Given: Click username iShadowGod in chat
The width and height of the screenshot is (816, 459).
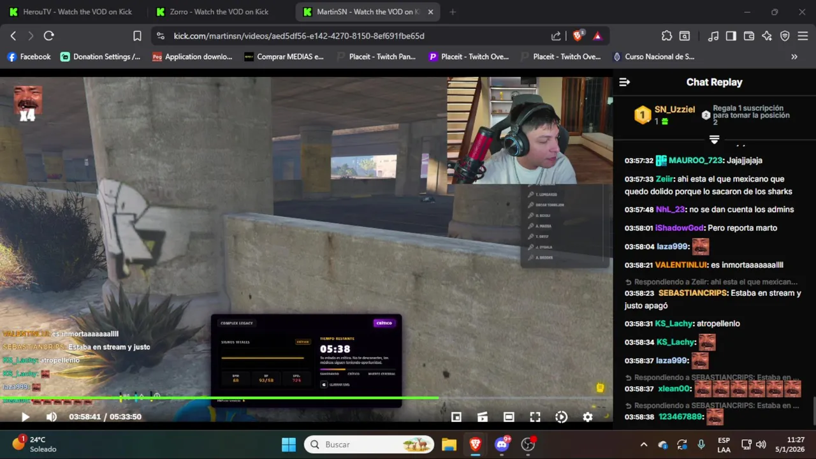Looking at the screenshot, I should click(x=680, y=228).
